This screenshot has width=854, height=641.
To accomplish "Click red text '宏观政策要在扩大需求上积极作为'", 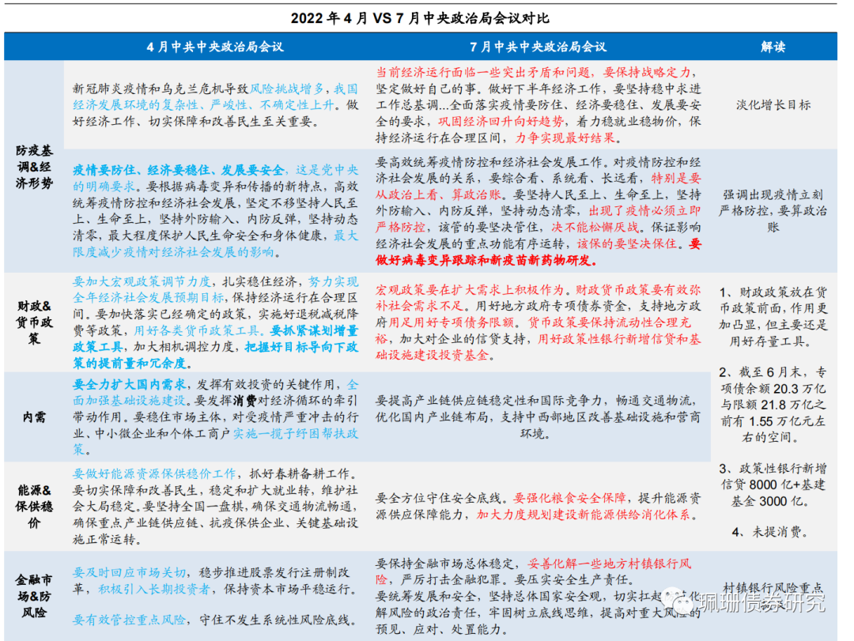I will pos(471,290).
